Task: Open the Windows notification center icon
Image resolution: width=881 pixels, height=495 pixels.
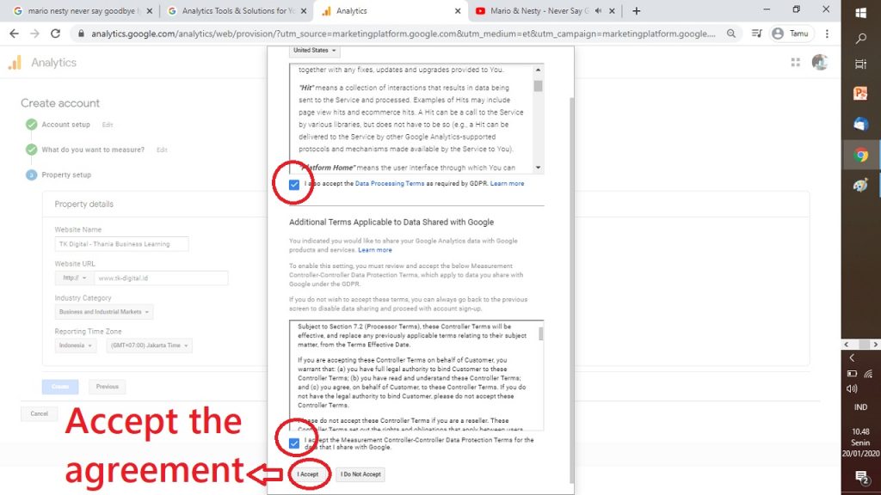Action: tap(860, 476)
